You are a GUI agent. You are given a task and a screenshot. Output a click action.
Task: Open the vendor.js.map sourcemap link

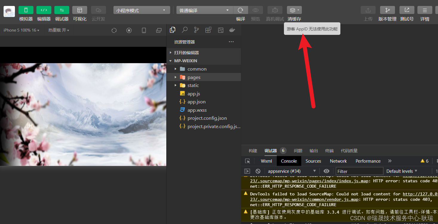click(x=305, y=199)
